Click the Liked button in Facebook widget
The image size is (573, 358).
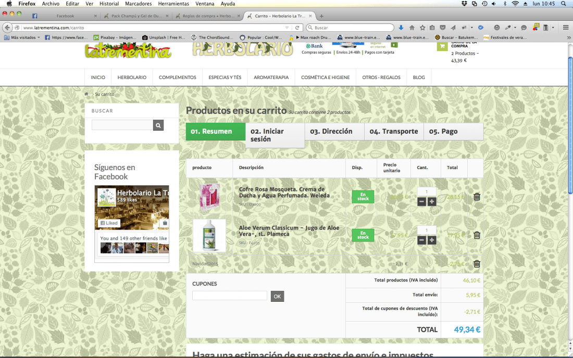109,223
